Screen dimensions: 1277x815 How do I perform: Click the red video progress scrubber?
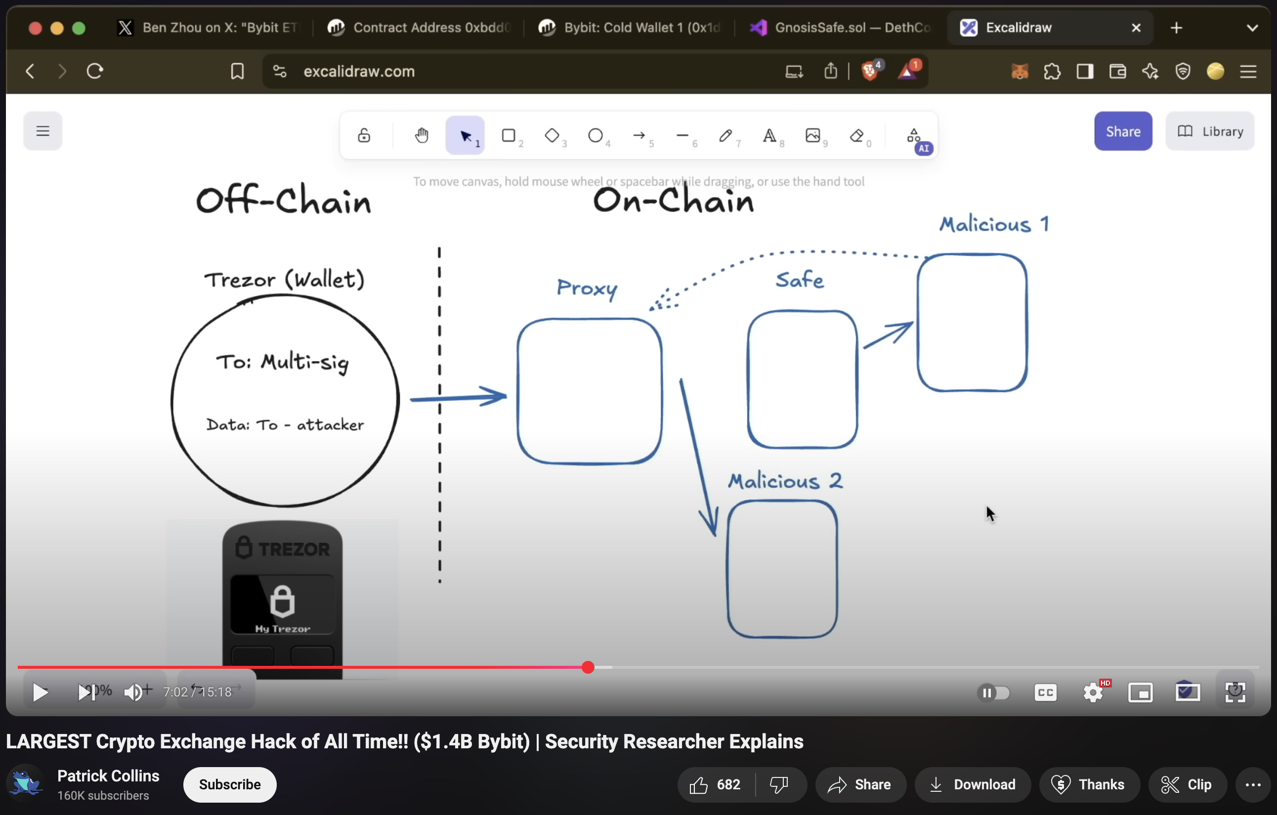pyautogui.click(x=588, y=667)
